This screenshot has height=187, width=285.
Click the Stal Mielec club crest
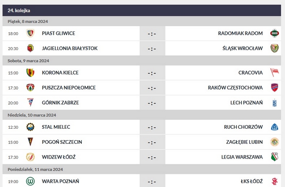click(30, 127)
